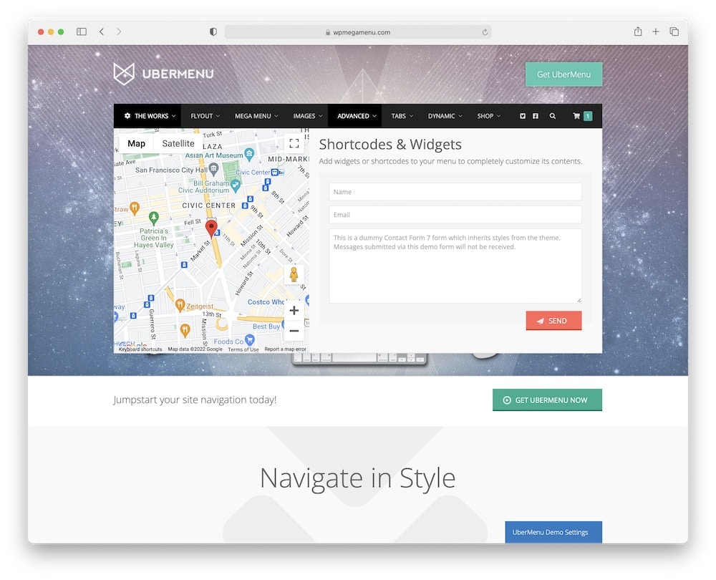This screenshot has width=716, height=580.
Task: Click the Shortcodes & Widgets heading
Action: (x=390, y=145)
